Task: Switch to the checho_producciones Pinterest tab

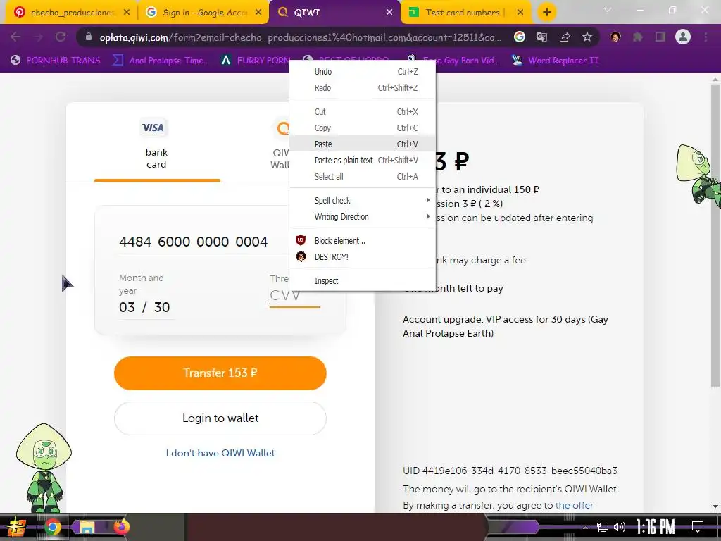Action: 71,13
